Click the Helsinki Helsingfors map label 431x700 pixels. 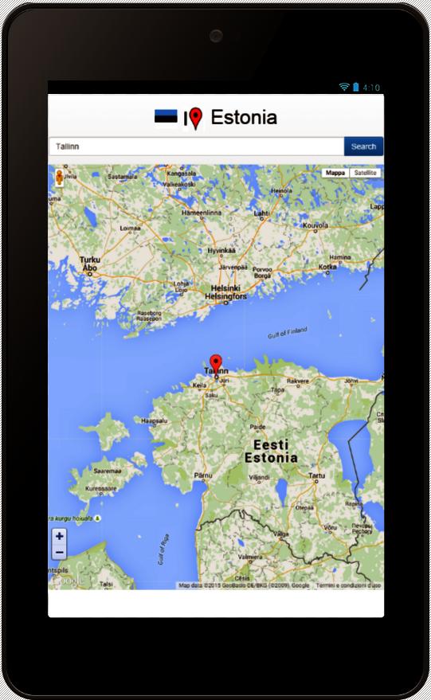225,292
